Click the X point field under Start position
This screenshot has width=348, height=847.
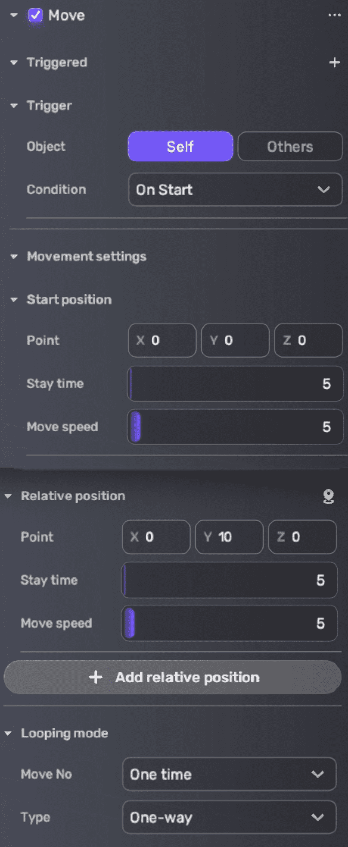tap(162, 341)
